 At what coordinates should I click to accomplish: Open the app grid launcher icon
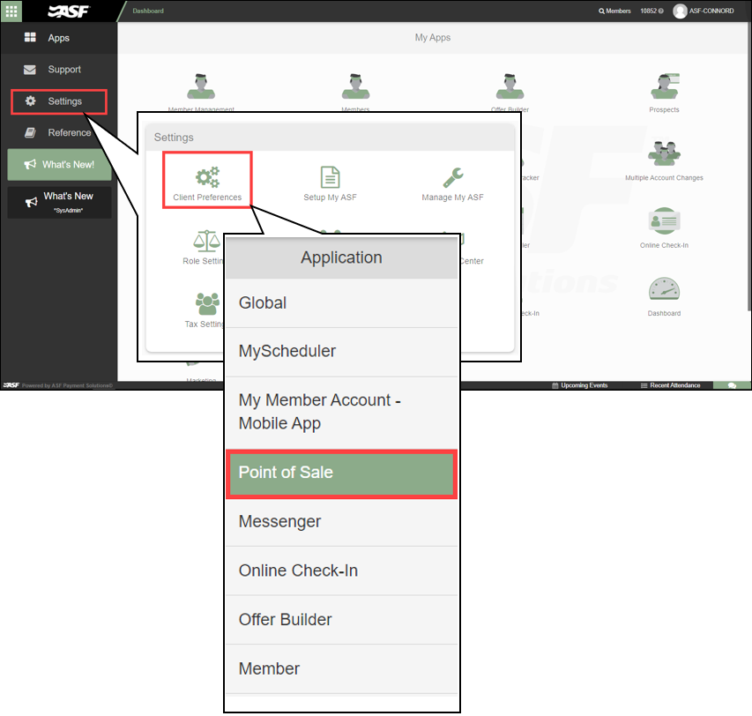click(x=11, y=11)
